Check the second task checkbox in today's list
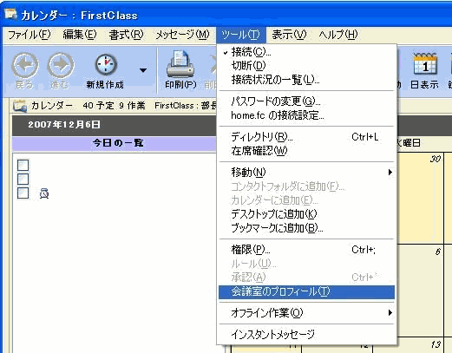 point(23,179)
